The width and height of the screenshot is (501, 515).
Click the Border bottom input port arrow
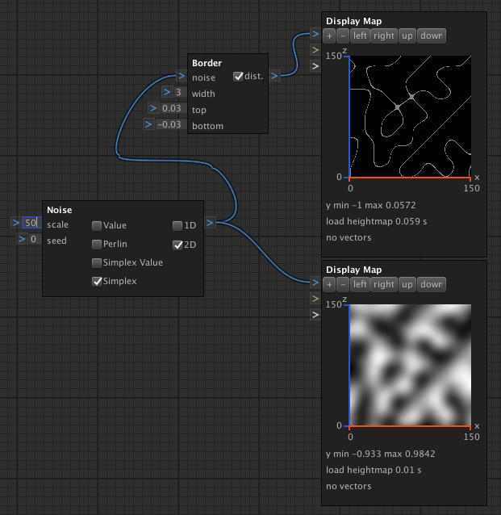point(148,124)
